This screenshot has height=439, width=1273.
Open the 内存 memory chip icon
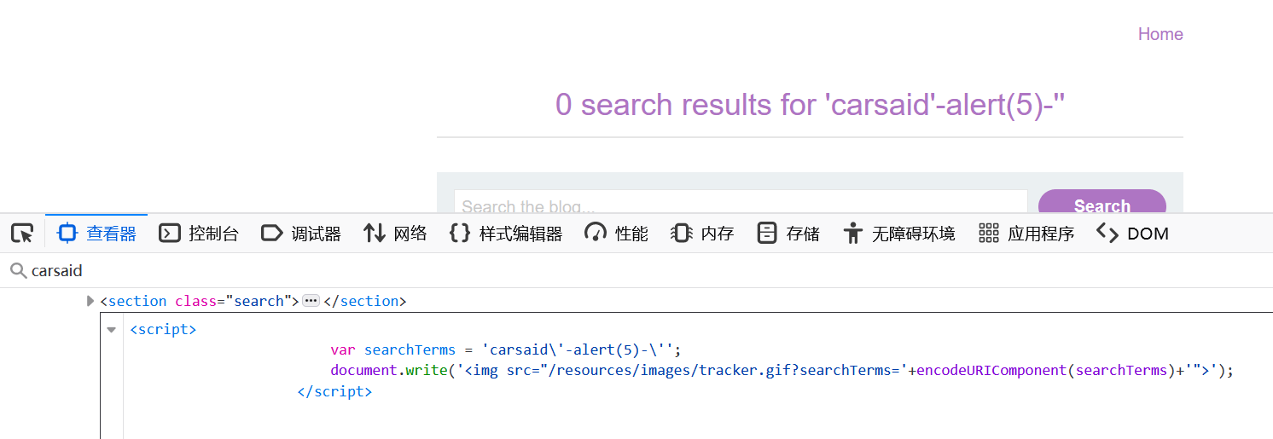pyautogui.click(x=681, y=233)
